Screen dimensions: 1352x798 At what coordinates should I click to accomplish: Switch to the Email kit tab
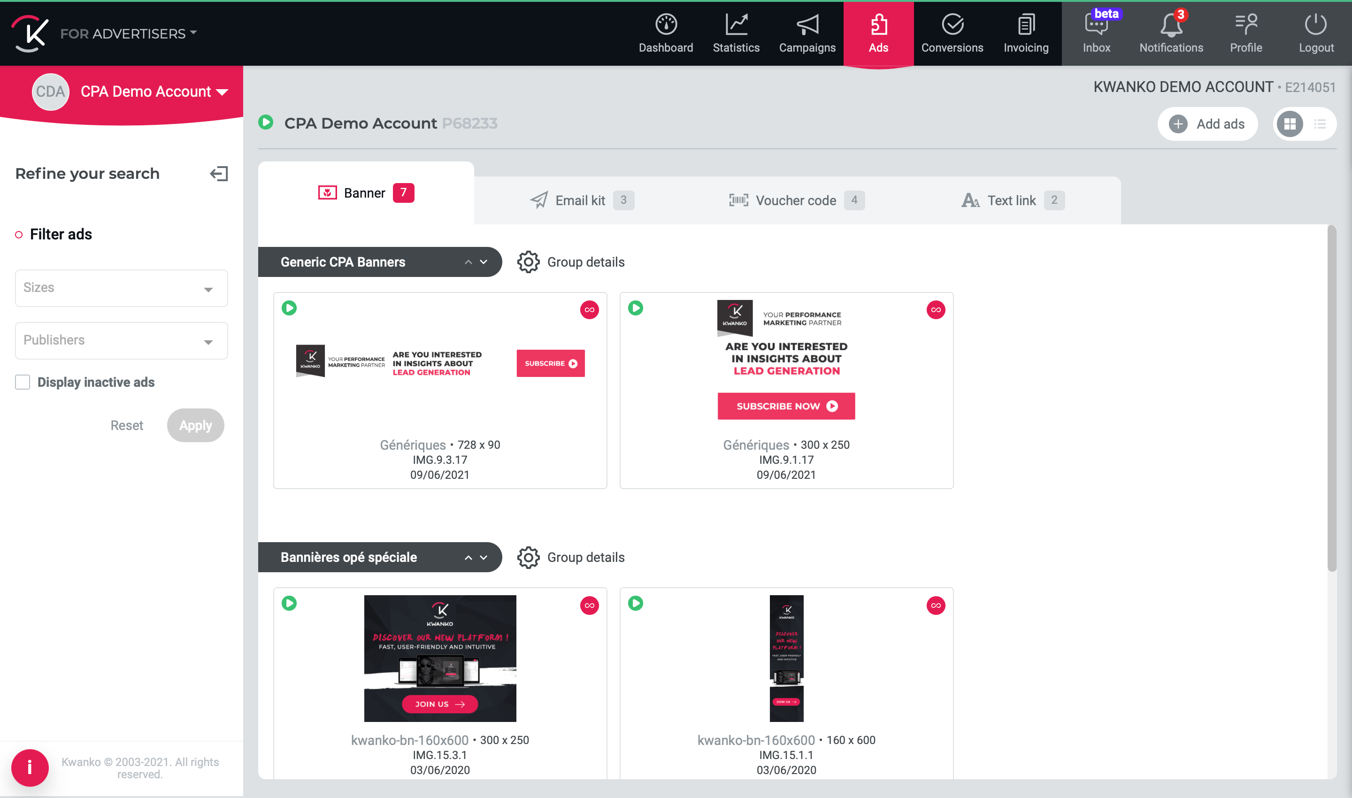coord(581,199)
